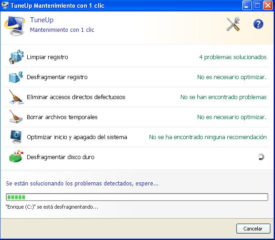
Task: Click the blue help question mark icon
Action: [x=258, y=24]
